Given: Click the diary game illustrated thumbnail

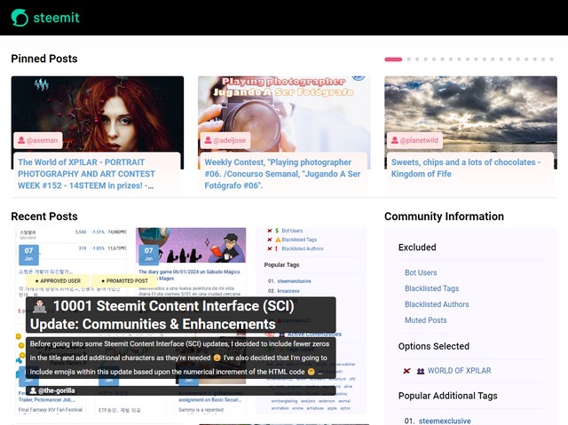Looking at the screenshot, I should point(191,245).
